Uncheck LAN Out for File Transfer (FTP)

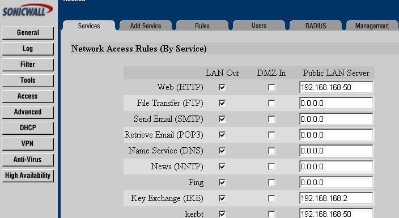222,103
